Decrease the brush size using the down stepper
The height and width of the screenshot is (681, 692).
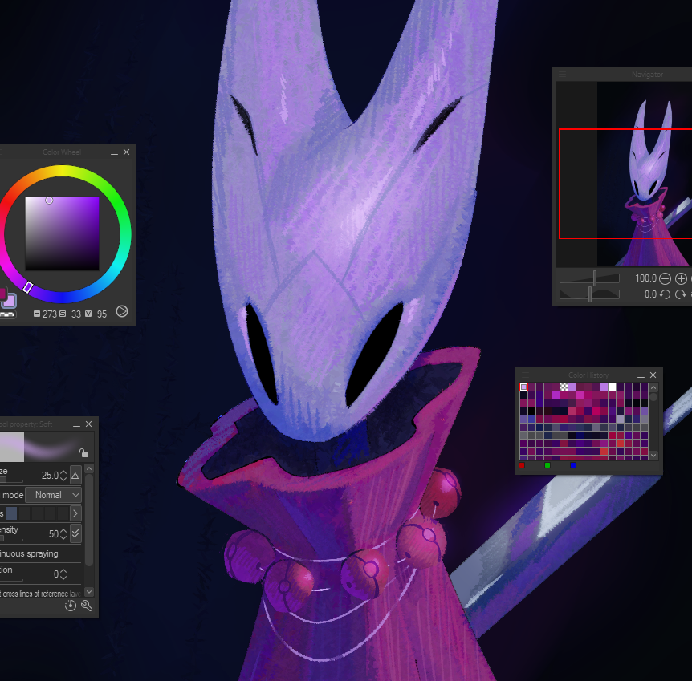pos(63,479)
